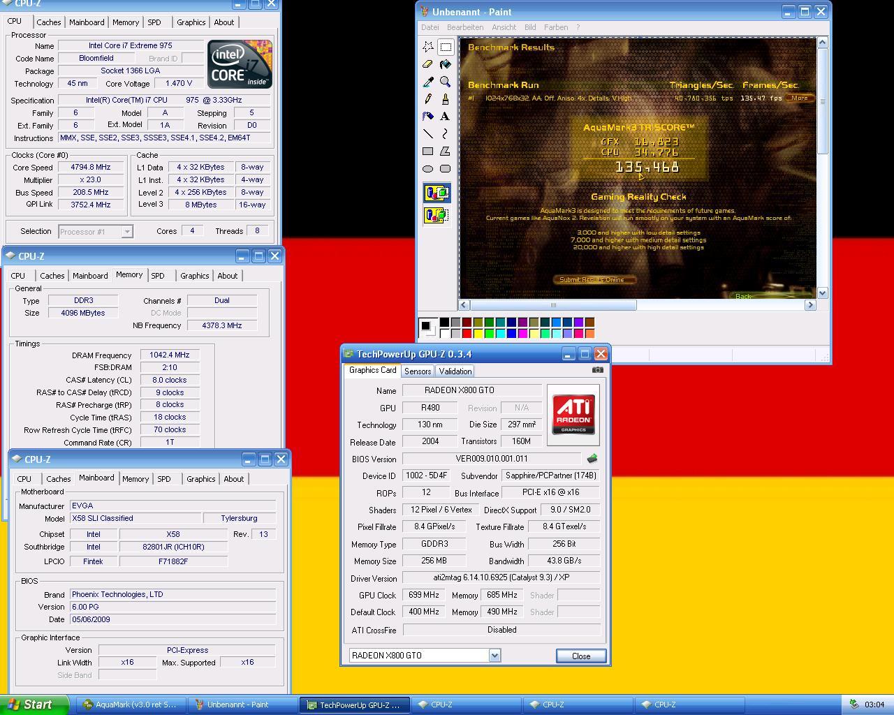894x715 pixels.
Task: Select the Airbrush spray tool
Action: click(428, 117)
